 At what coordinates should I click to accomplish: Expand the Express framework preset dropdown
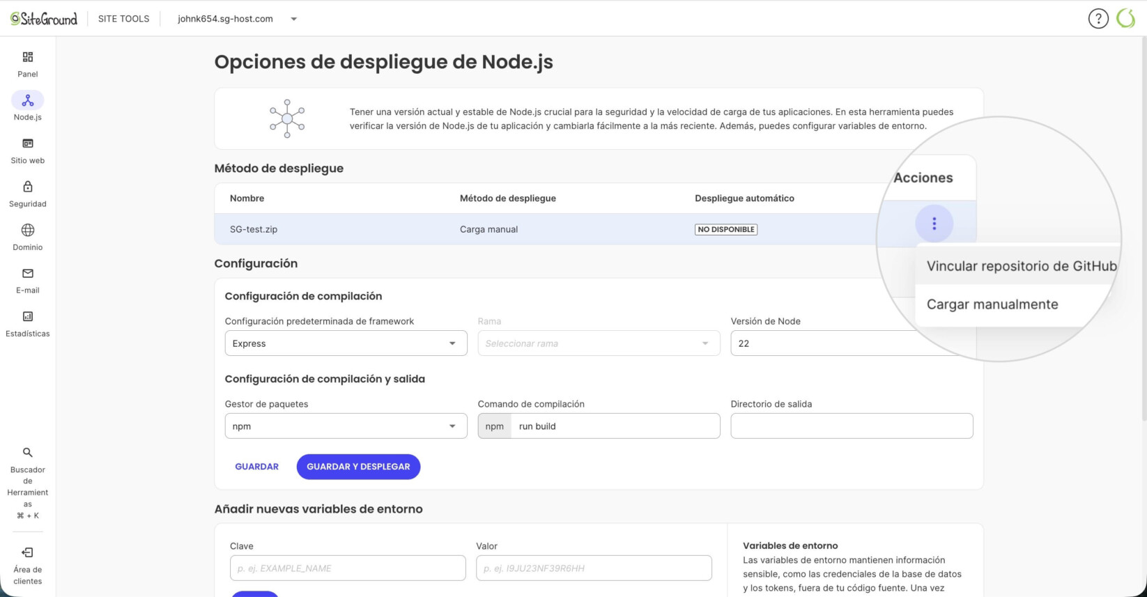click(346, 343)
